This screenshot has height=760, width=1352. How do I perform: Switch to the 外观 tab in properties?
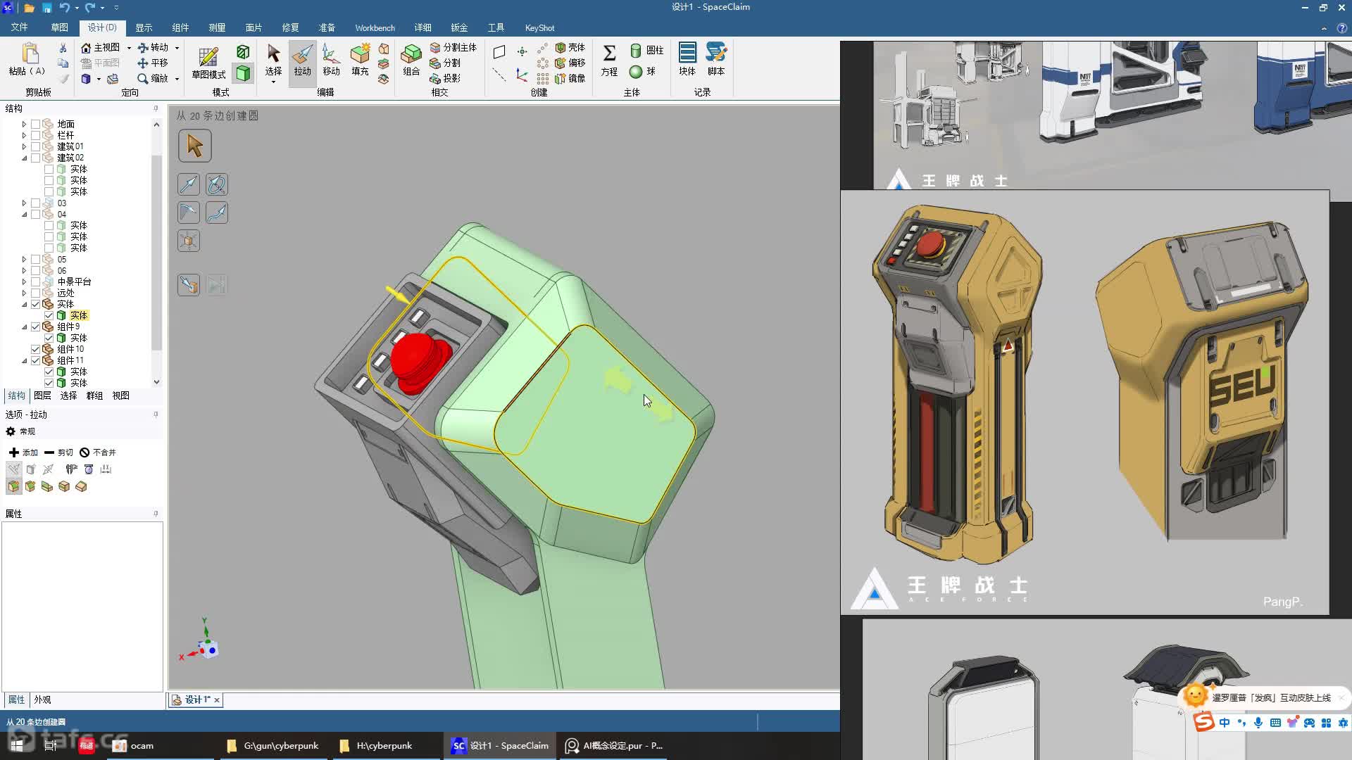point(42,699)
